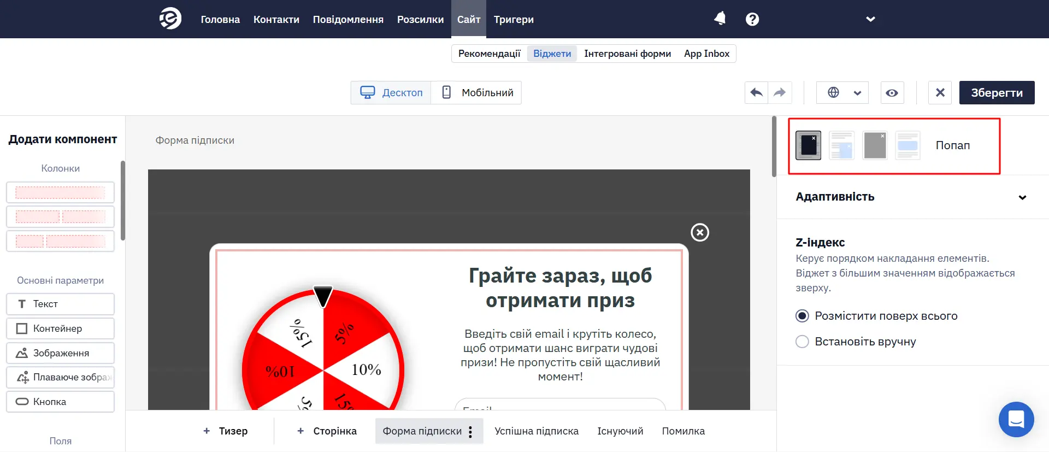1049x452 pixels.
Task: Switch to App Inbox tab
Action: pyautogui.click(x=706, y=54)
